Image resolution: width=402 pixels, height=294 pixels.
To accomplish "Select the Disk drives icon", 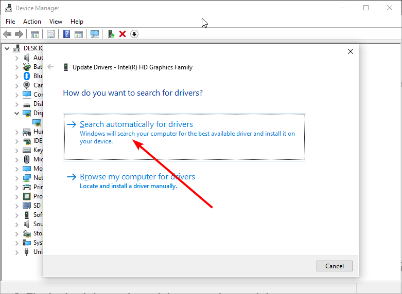I will point(27,105).
